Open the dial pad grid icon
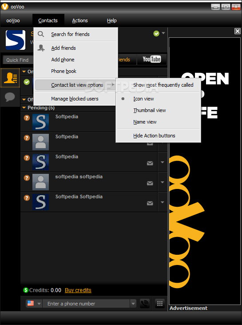The width and height of the screenshot is (242, 325). [160, 304]
